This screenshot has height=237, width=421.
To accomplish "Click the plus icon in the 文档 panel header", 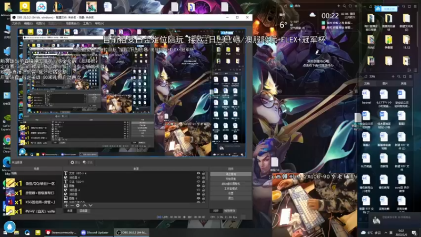I will click(393, 76).
